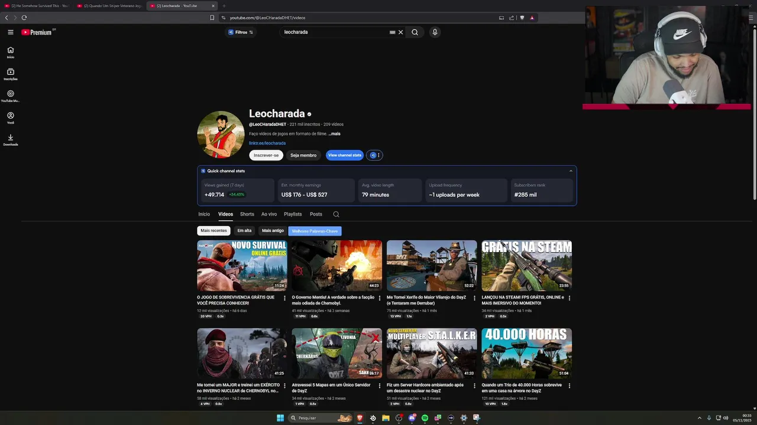The width and height of the screenshot is (757, 425).
Task: Open the Posts channel tab
Action: (316, 214)
